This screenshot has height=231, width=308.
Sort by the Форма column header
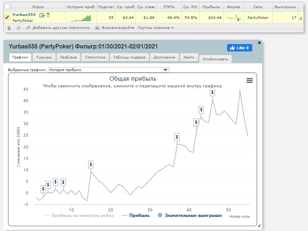233,7
